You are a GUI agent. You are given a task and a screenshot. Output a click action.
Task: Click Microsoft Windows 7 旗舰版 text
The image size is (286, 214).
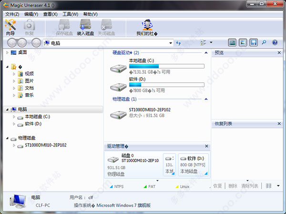tap(123, 205)
